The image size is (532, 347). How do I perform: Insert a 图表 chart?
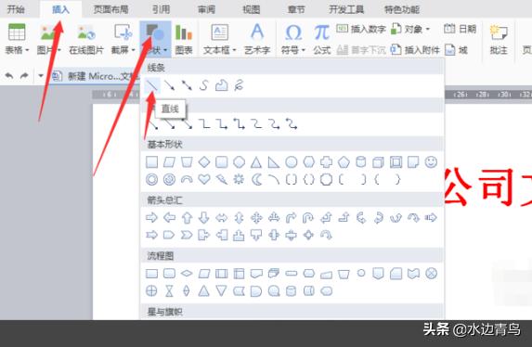184,39
